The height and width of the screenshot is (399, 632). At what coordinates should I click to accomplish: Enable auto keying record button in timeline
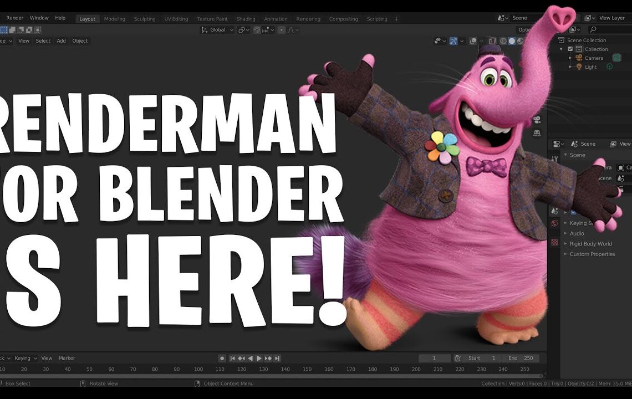(x=222, y=358)
